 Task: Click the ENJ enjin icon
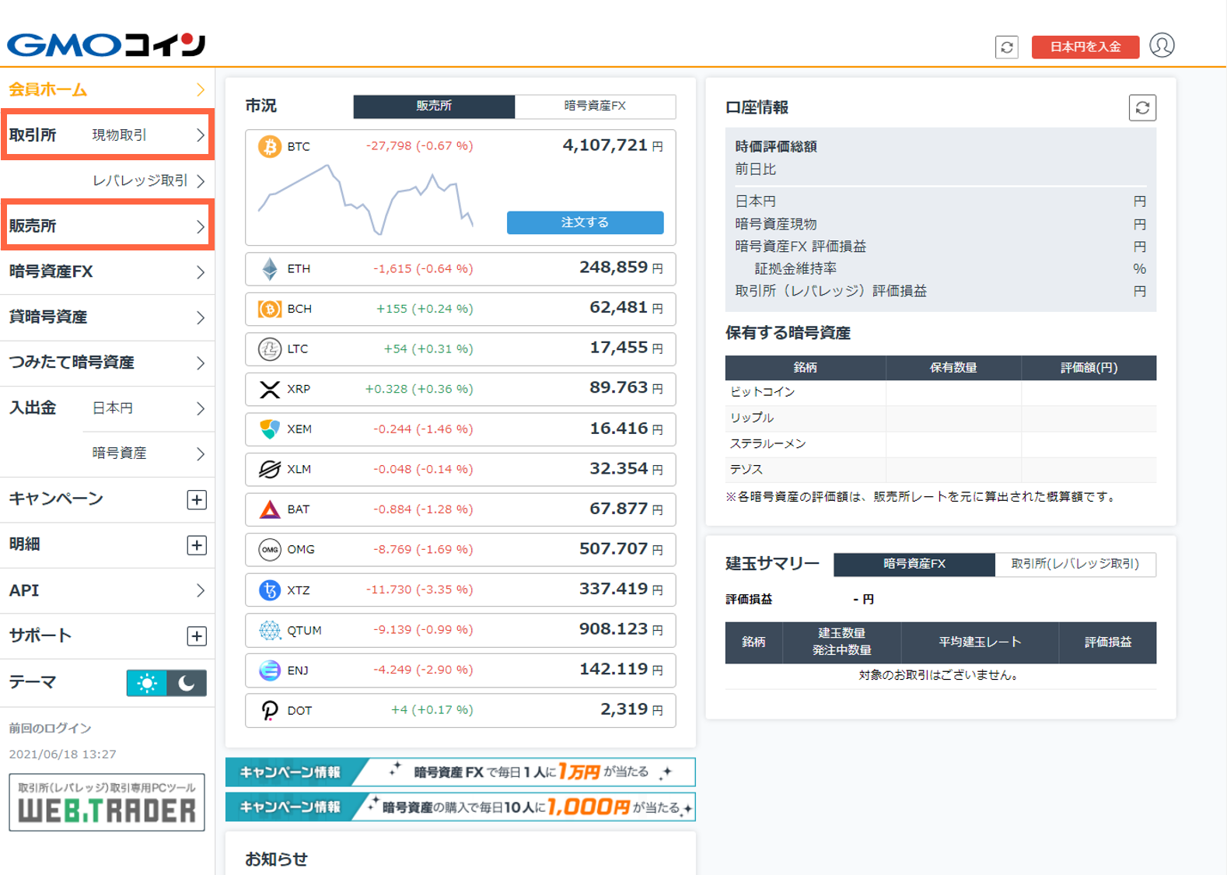coord(270,670)
